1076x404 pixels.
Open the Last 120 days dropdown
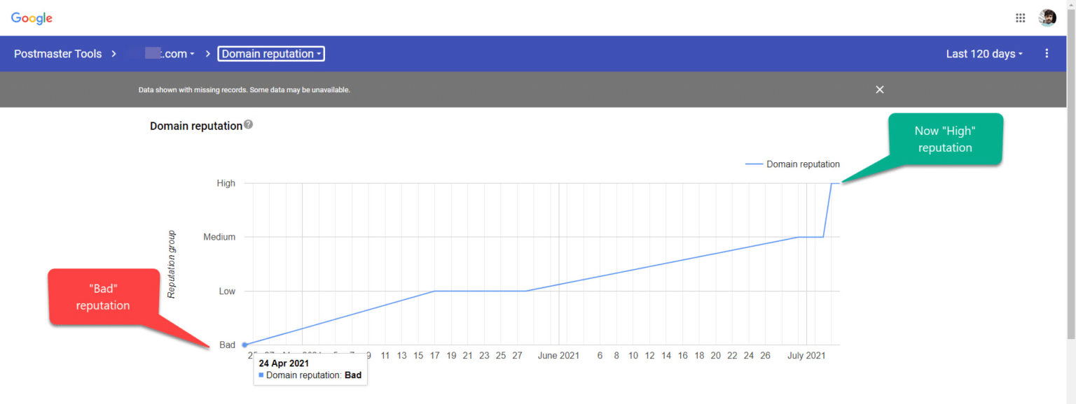[x=984, y=54]
